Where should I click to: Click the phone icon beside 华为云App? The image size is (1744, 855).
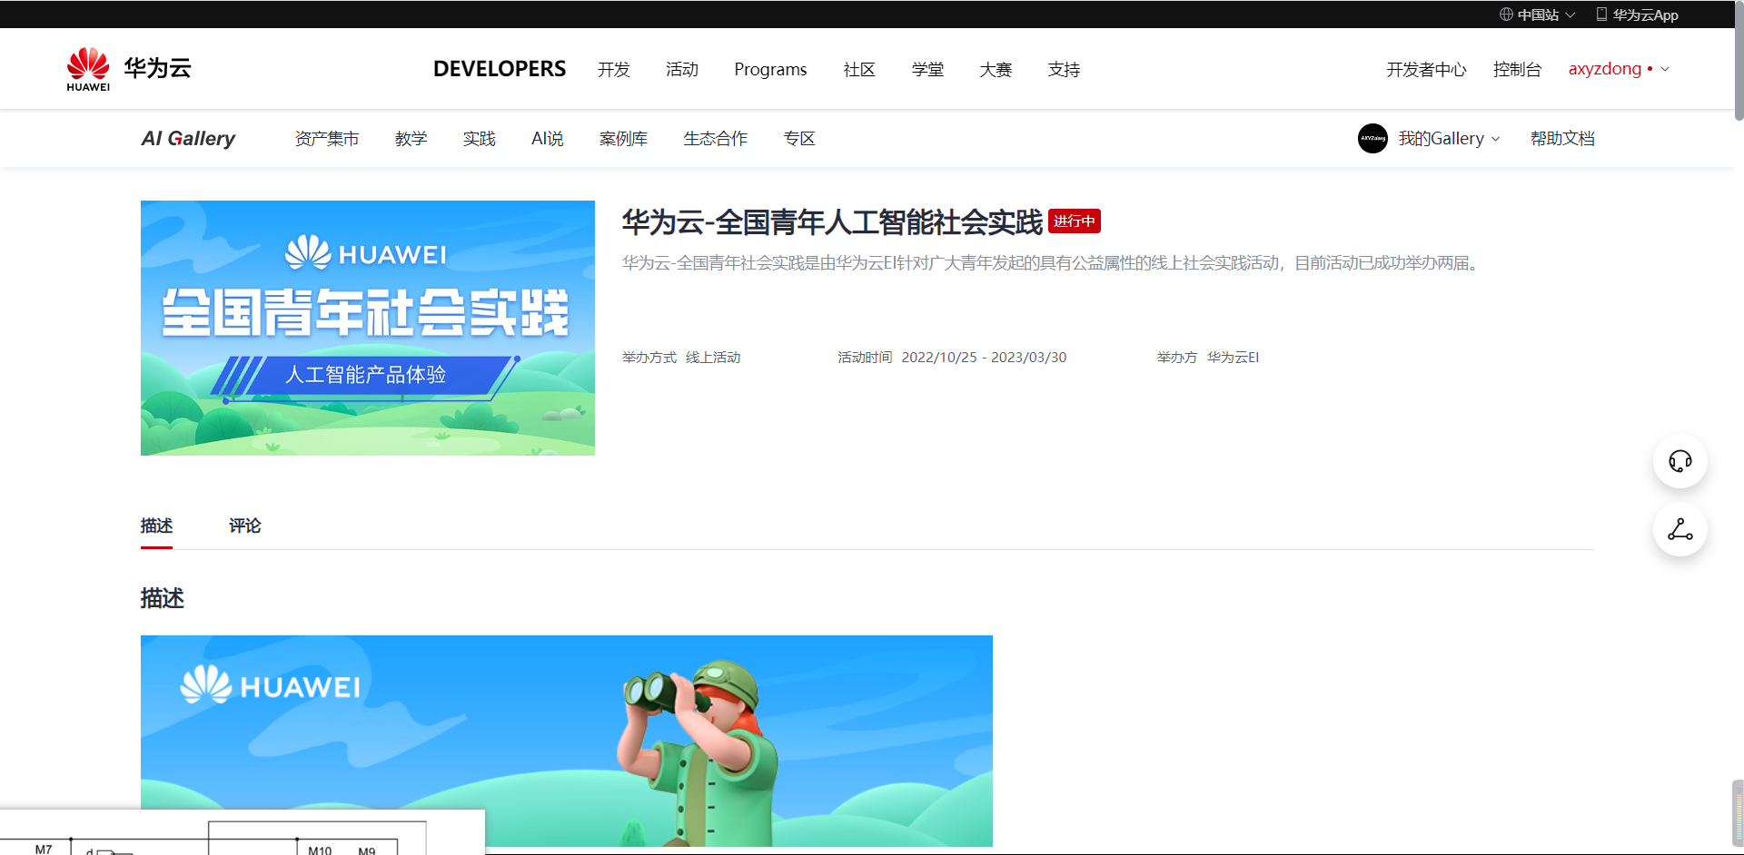click(x=1601, y=15)
